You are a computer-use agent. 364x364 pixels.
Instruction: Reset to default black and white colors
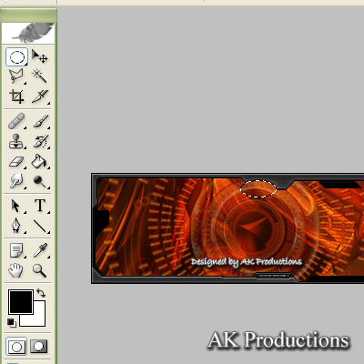[12, 323]
